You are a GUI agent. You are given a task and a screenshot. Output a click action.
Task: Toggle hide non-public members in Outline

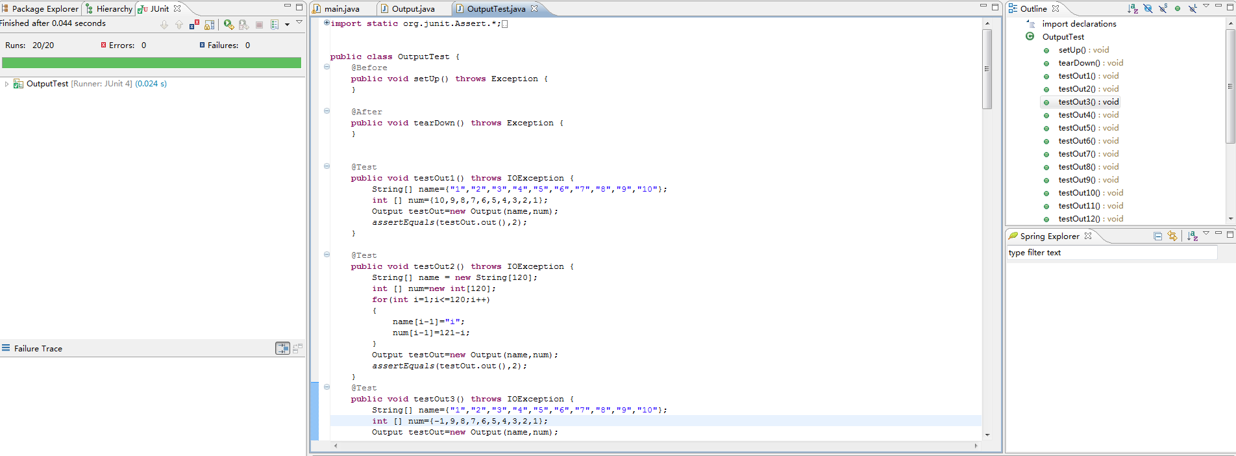click(1178, 8)
